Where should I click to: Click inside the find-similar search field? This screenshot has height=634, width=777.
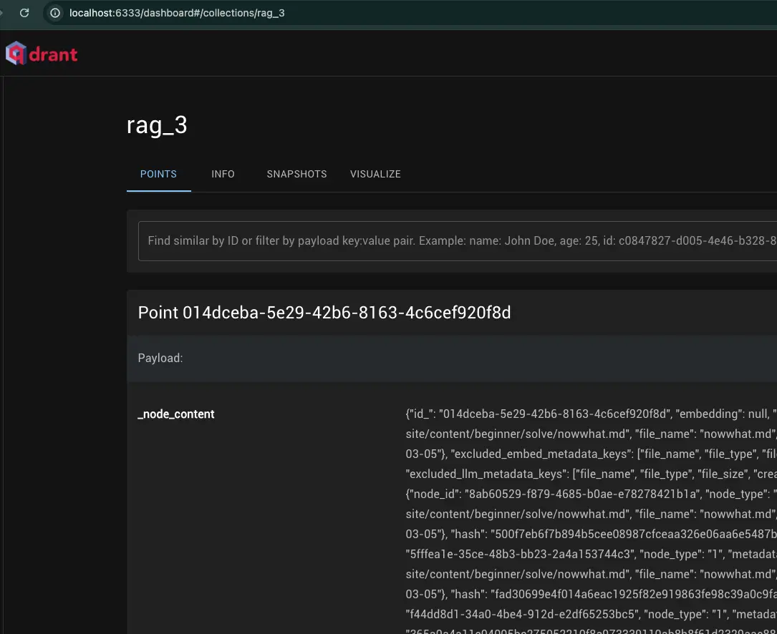[430, 240]
